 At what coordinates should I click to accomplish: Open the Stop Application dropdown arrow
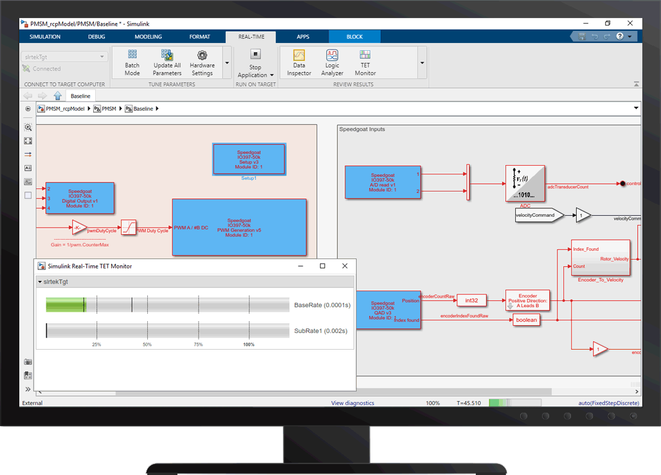(271, 75)
